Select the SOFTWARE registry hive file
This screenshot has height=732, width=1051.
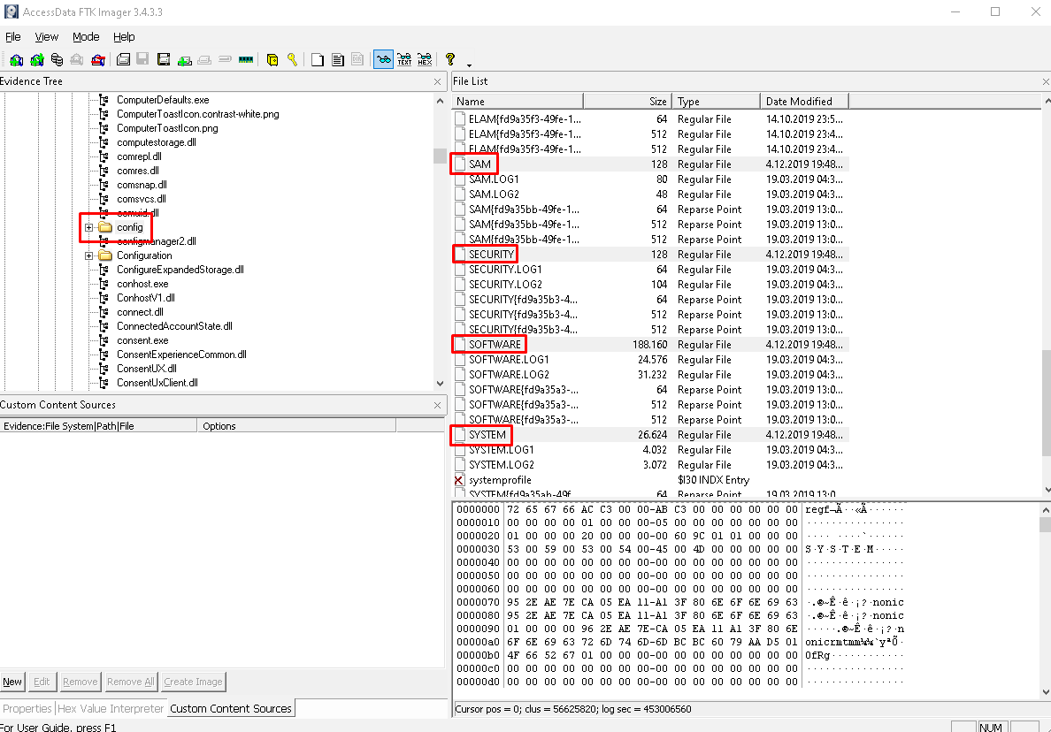[495, 344]
